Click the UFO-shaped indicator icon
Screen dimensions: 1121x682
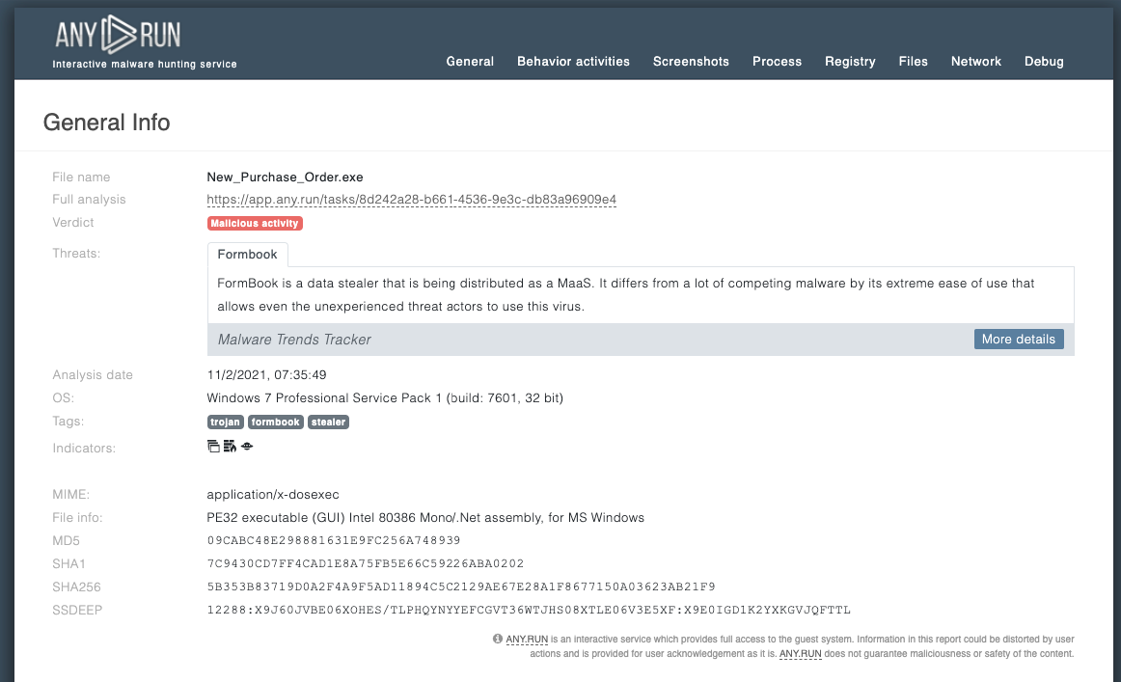pos(247,446)
